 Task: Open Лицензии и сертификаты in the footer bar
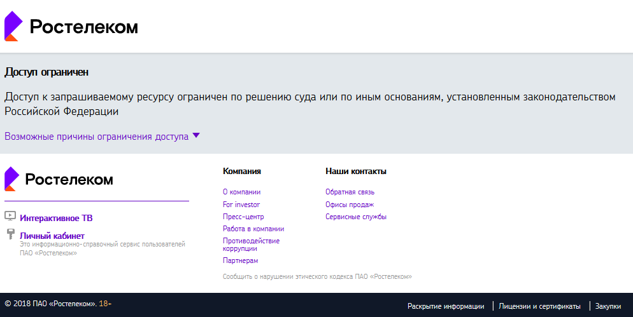coord(540,306)
